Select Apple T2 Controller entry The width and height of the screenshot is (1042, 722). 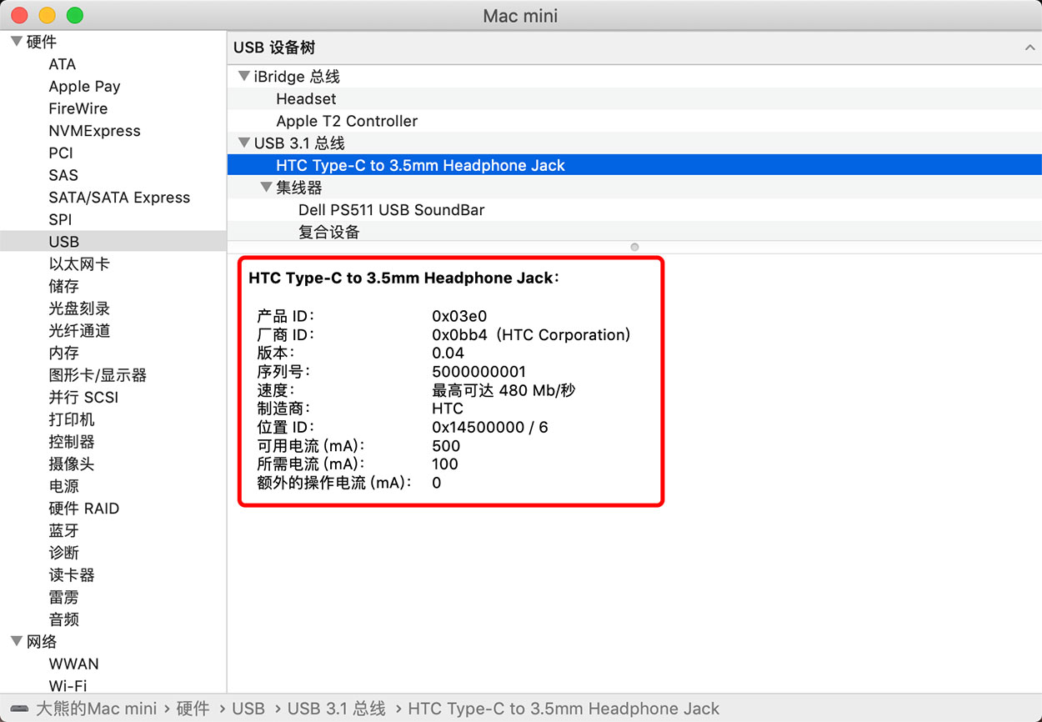coord(347,121)
